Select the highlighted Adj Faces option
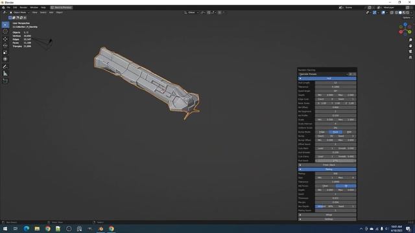The height and width of the screenshot is (233, 415). click(346, 186)
